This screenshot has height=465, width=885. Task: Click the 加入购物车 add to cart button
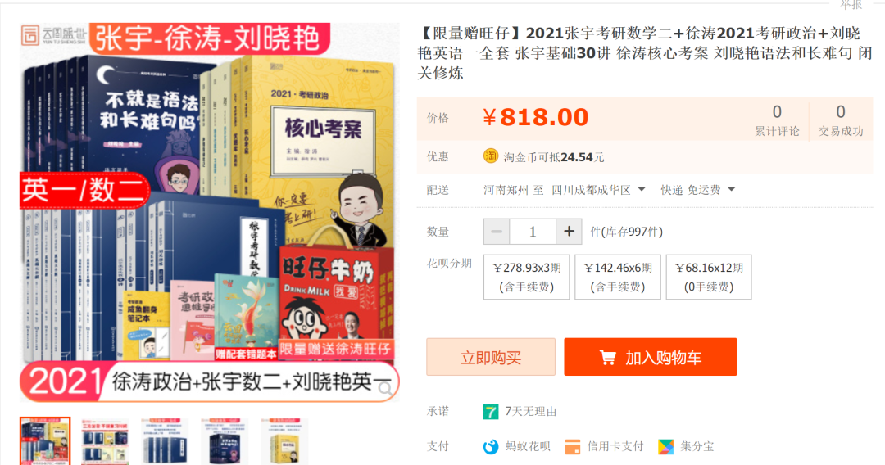(650, 357)
